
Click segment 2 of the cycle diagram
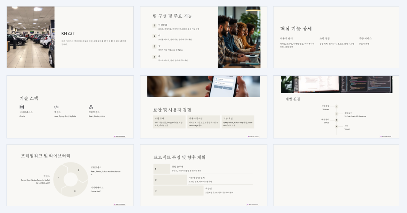(78, 170)
